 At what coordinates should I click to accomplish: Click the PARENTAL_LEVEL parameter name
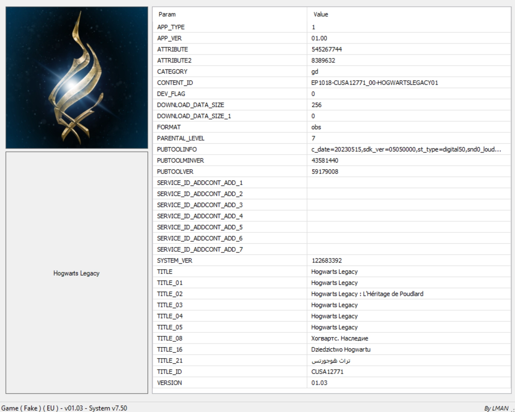coord(181,138)
